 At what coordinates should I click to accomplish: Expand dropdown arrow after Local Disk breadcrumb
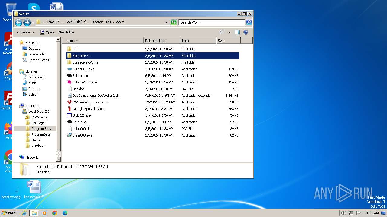tap(89, 22)
